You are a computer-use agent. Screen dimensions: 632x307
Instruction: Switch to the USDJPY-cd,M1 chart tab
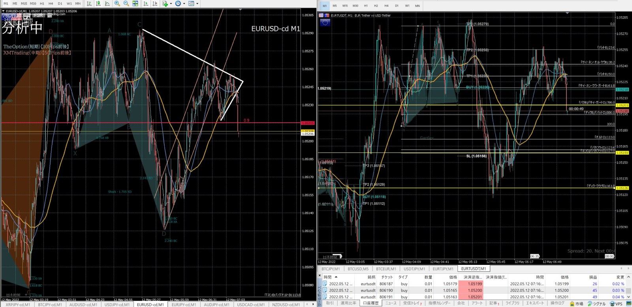coord(117,305)
